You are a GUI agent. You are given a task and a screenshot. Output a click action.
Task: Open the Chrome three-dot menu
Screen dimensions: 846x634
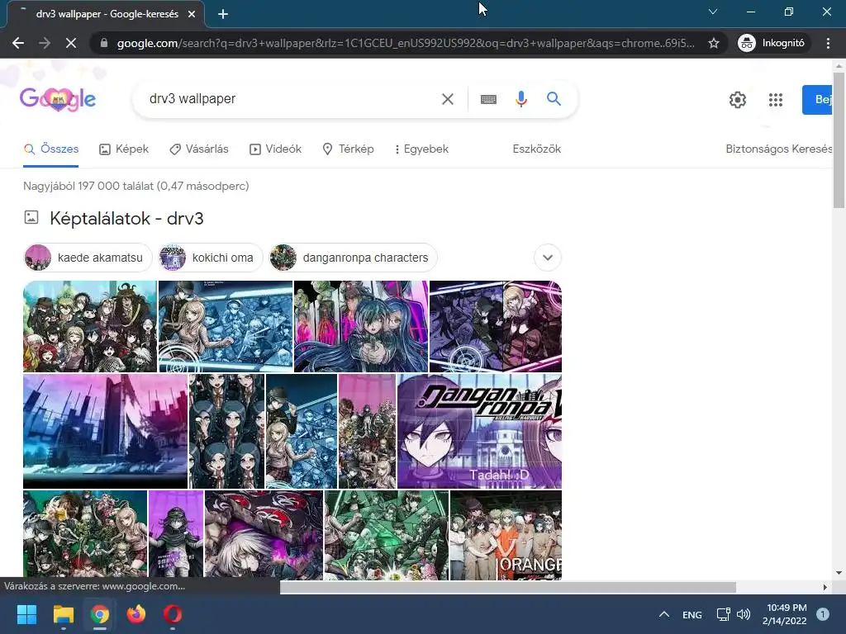coord(828,43)
